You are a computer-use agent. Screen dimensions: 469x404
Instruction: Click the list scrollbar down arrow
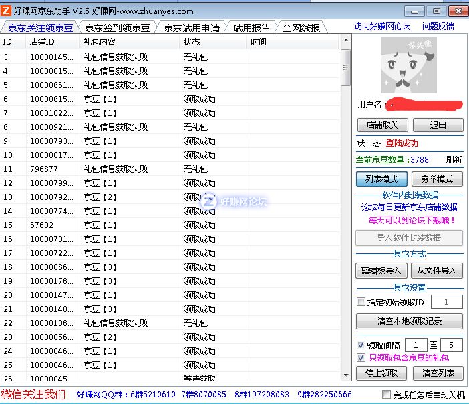click(x=346, y=375)
